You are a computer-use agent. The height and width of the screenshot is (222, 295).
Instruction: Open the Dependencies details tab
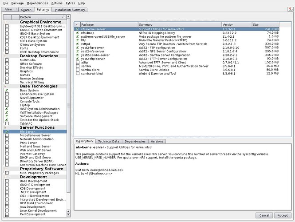click(135, 141)
